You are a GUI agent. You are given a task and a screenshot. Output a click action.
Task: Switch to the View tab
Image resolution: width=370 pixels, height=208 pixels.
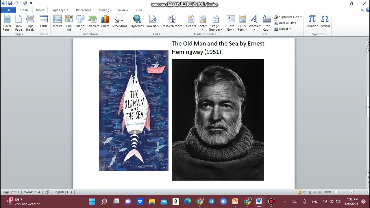tap(139, 10)
